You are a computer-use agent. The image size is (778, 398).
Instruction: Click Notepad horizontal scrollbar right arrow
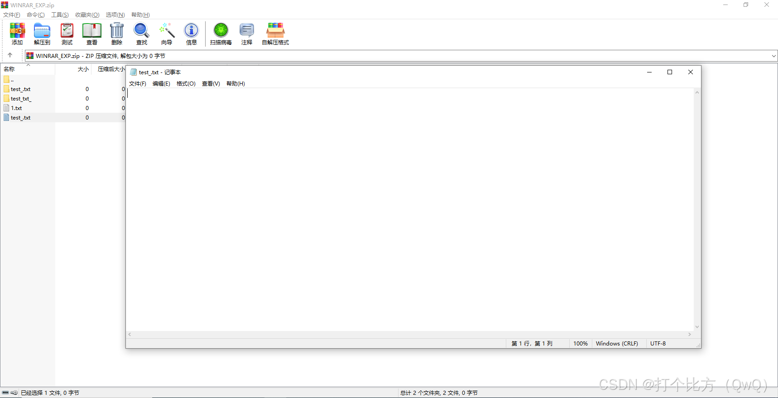tap(690, 335)
